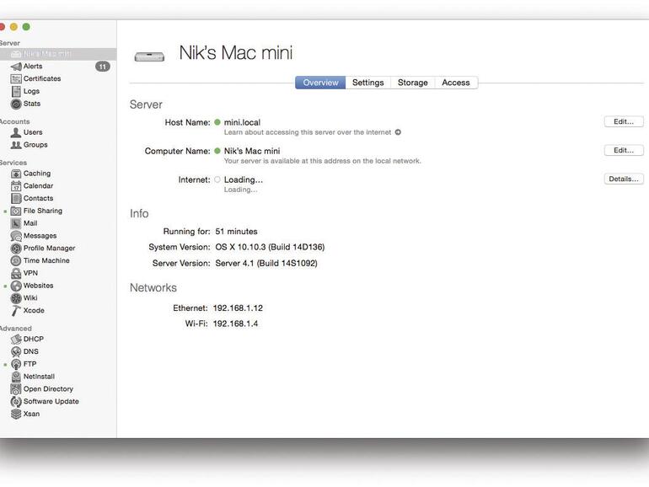649x487 pixels.
Task: Switch to the Settings tab
Action: (368, 83)
